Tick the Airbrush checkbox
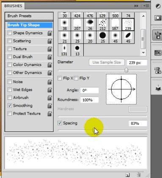 pyautogui.click(x=10, y=98)
